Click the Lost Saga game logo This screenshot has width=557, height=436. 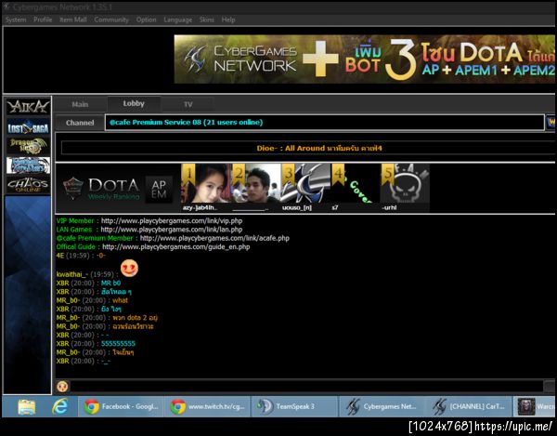click(x=28, y=126)
